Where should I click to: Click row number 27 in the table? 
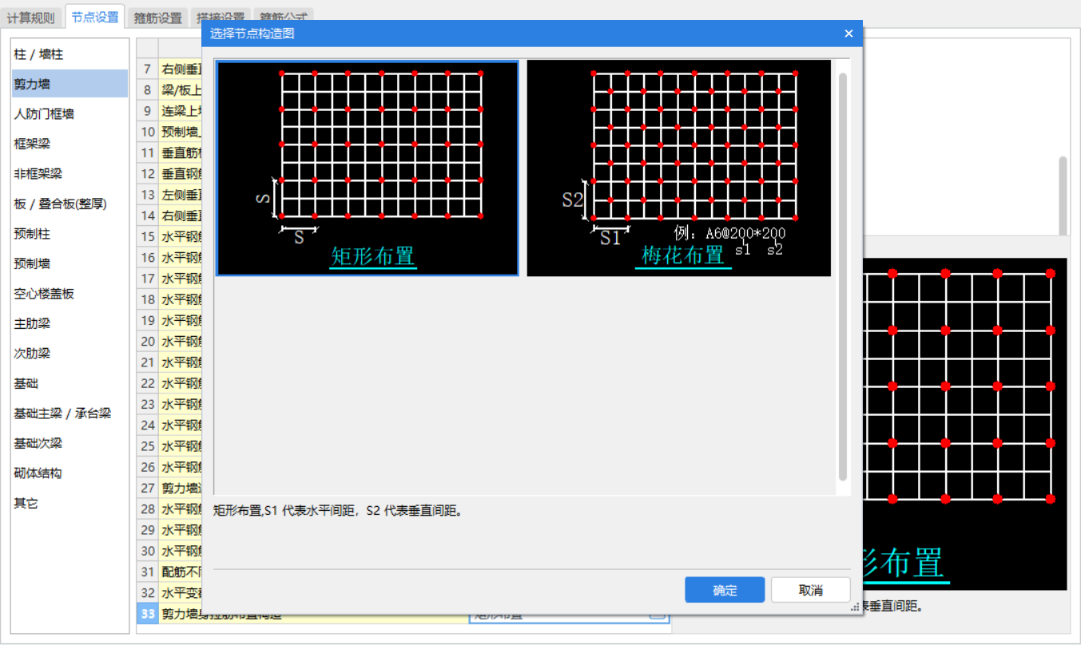click(x=147, y=488)
